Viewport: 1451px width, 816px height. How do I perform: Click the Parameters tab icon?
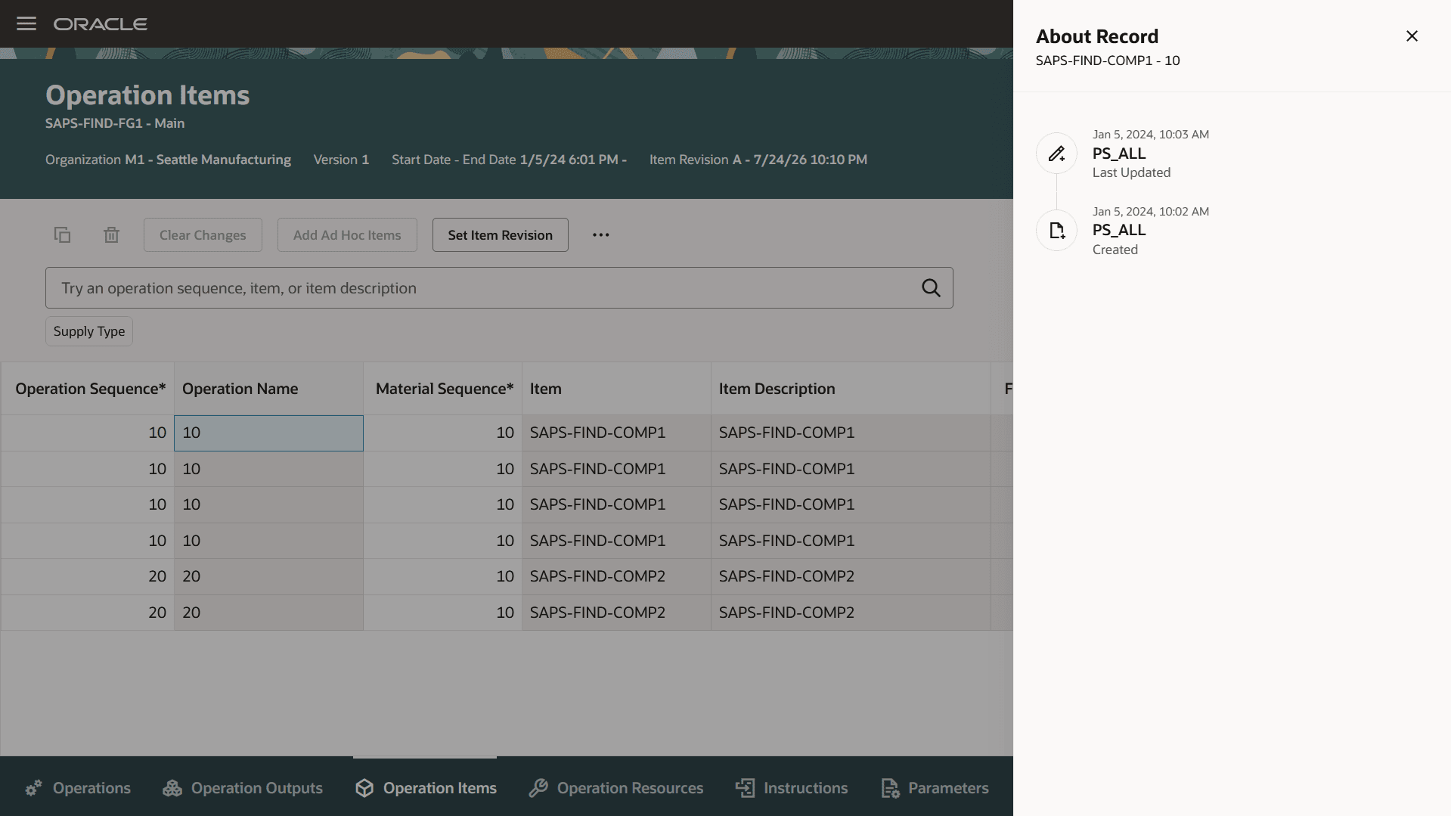click(890, 788)
